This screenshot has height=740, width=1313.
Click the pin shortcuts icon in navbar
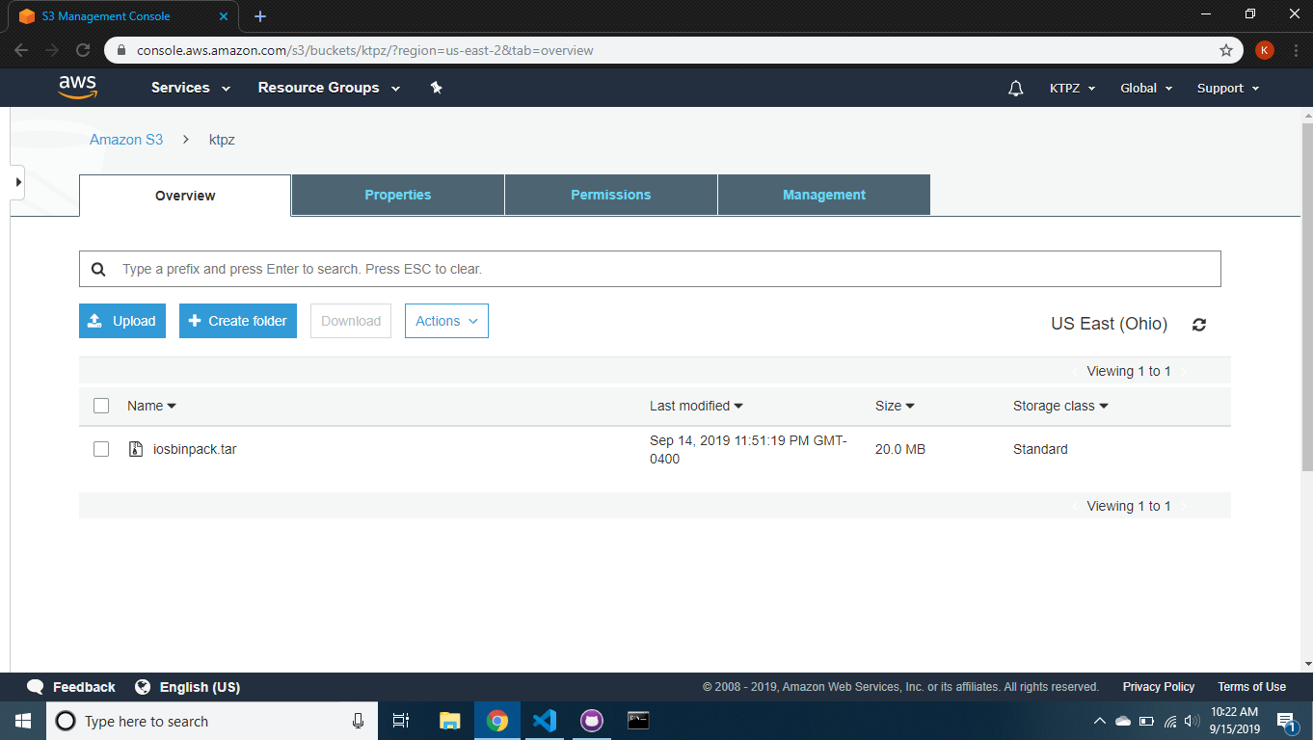tap(436, 88)
